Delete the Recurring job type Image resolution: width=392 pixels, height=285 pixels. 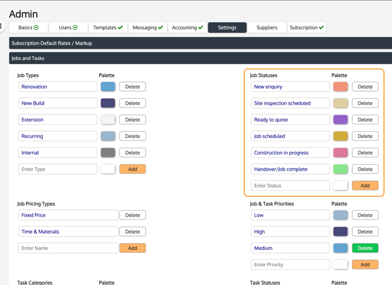tap(132, 136)
